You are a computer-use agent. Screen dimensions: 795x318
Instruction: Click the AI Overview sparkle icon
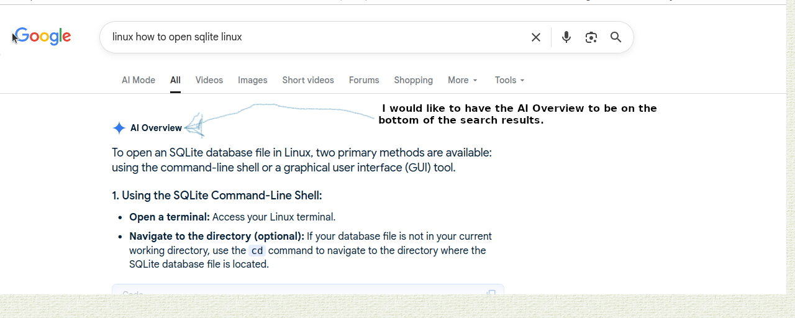(119, 128)
